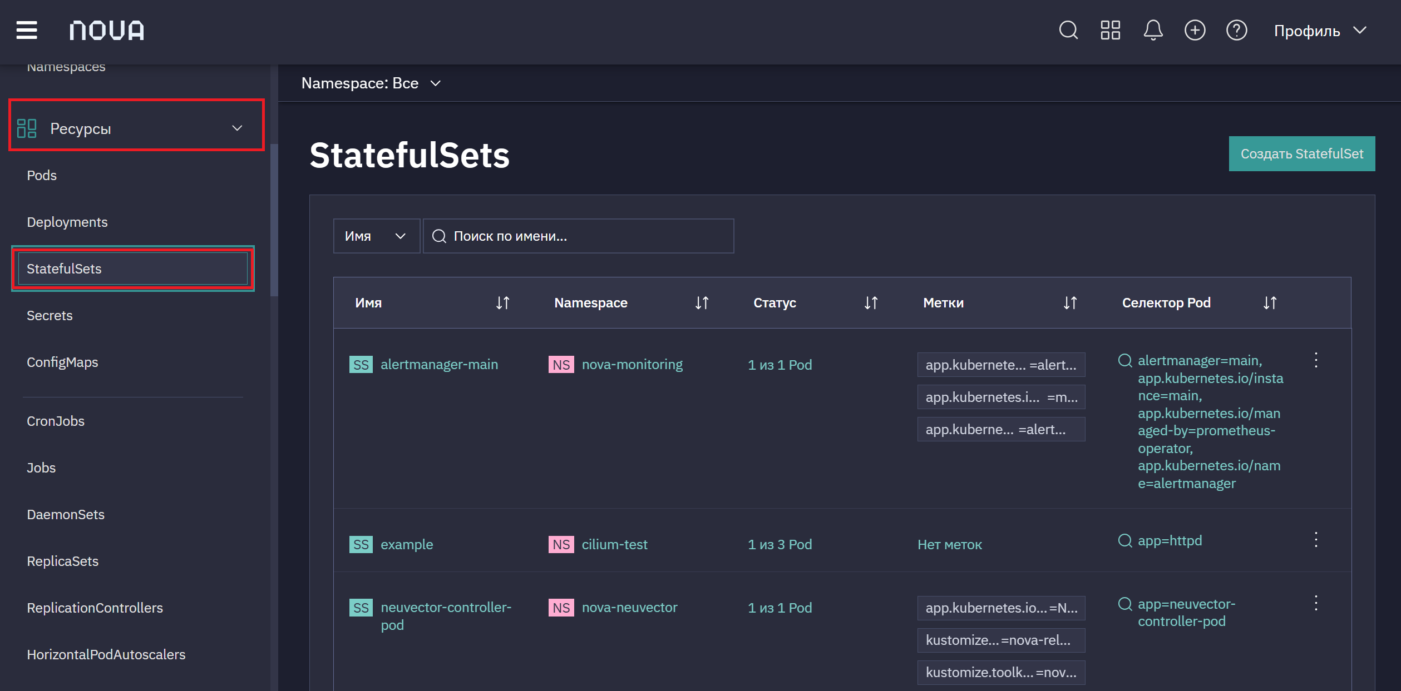Screen dimensions: 1401x691
Task: Open the help question mark icon
Action: pos(1236,30)
